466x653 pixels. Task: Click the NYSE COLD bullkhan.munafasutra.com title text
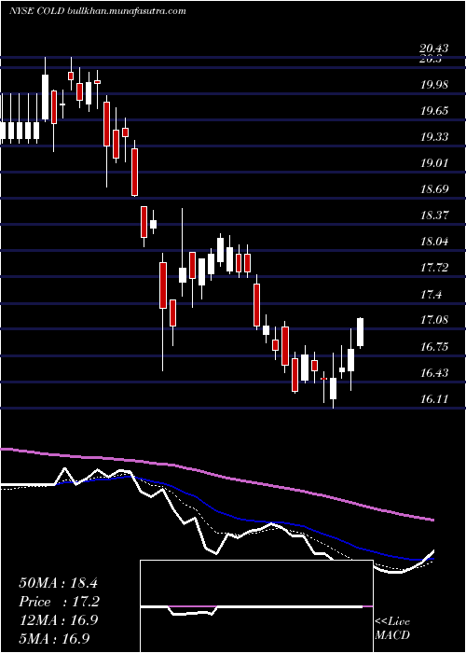coord(97,11)
